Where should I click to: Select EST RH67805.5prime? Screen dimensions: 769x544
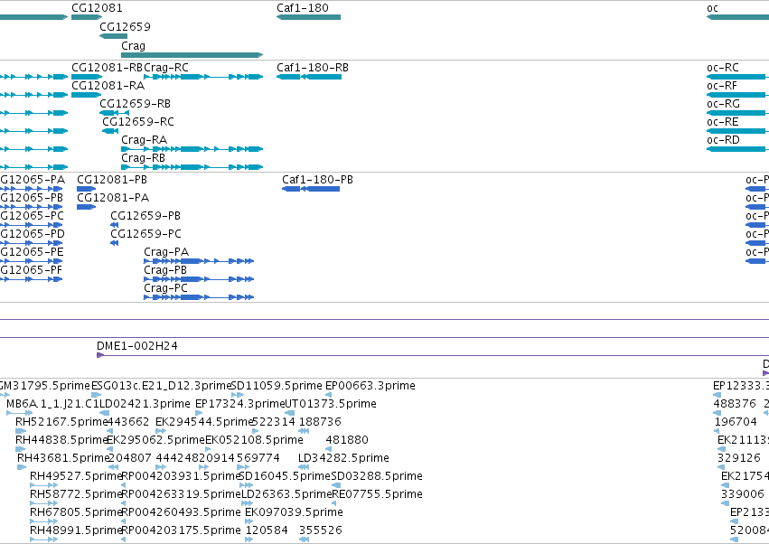(x=43, y=522)
